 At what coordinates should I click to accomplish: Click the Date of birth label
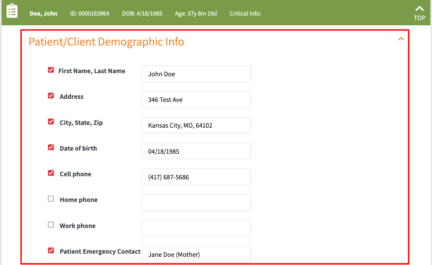pyautogui.click(x=78, y=148)
